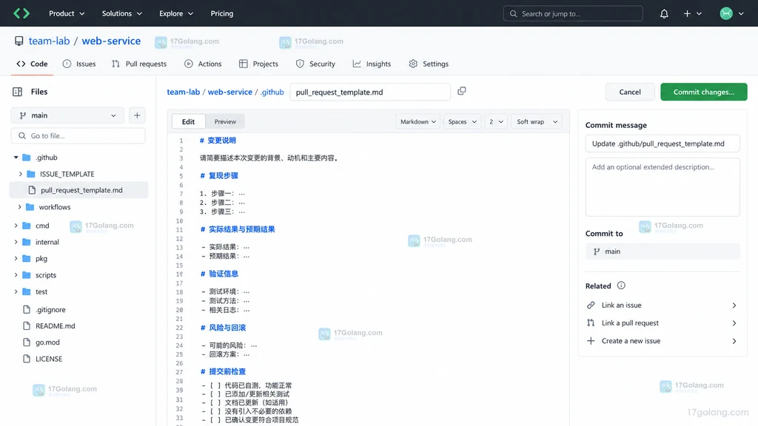
Task: Open the Explore menu
Action: (176, 13)
